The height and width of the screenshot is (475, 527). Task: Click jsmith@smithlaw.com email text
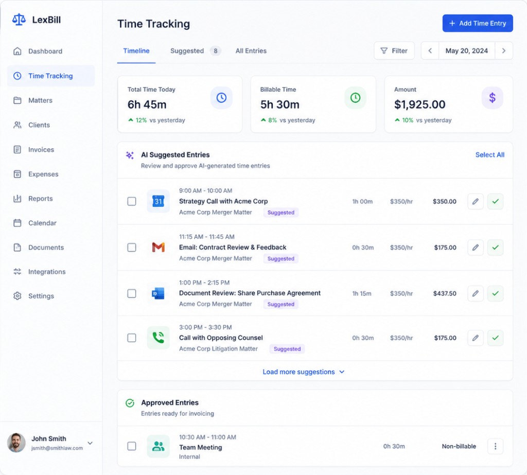[x=57, y=448]
